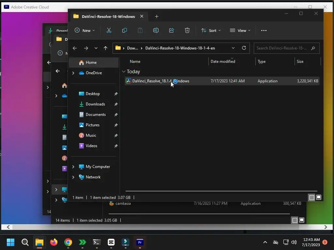The height and width of the screenshot is (250, 334).
Task: Unpin Downloads using its pin icon
Action: click(x=116, y=104)
